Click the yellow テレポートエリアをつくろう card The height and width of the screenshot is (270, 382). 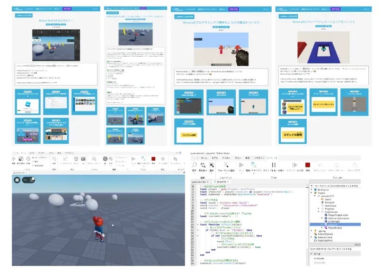coord(323,105)
